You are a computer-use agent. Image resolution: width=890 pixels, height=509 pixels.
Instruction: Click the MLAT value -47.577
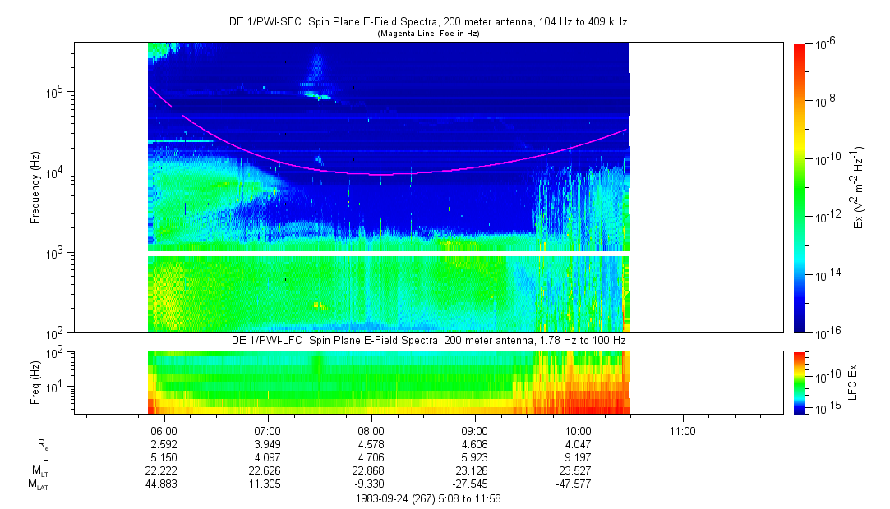574,484
